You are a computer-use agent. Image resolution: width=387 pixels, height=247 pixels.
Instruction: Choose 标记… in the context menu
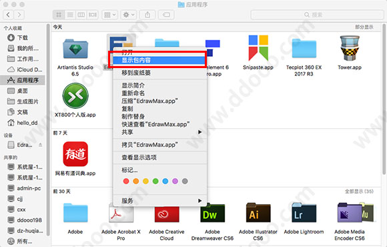point(159,170)
